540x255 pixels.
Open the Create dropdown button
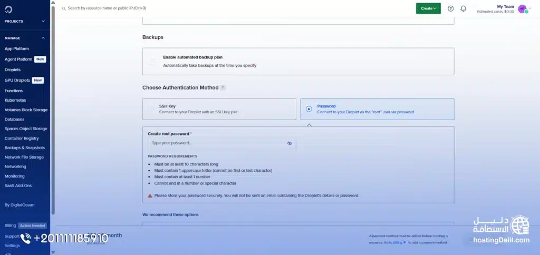pyautogui.click(x=428, y=8)
